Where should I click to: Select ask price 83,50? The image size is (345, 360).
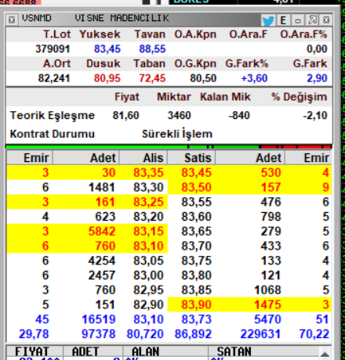pyautogui.click(x=197, y=187)
